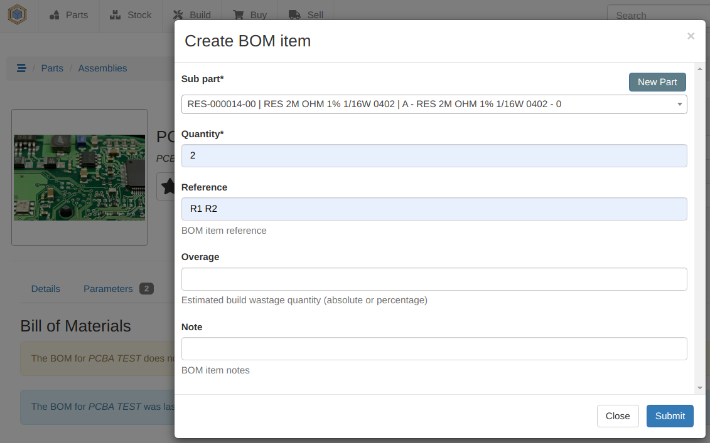Switch to the Parameters tab
The width and height of the screenshot is (710, 443).
[x=108, y=289]
